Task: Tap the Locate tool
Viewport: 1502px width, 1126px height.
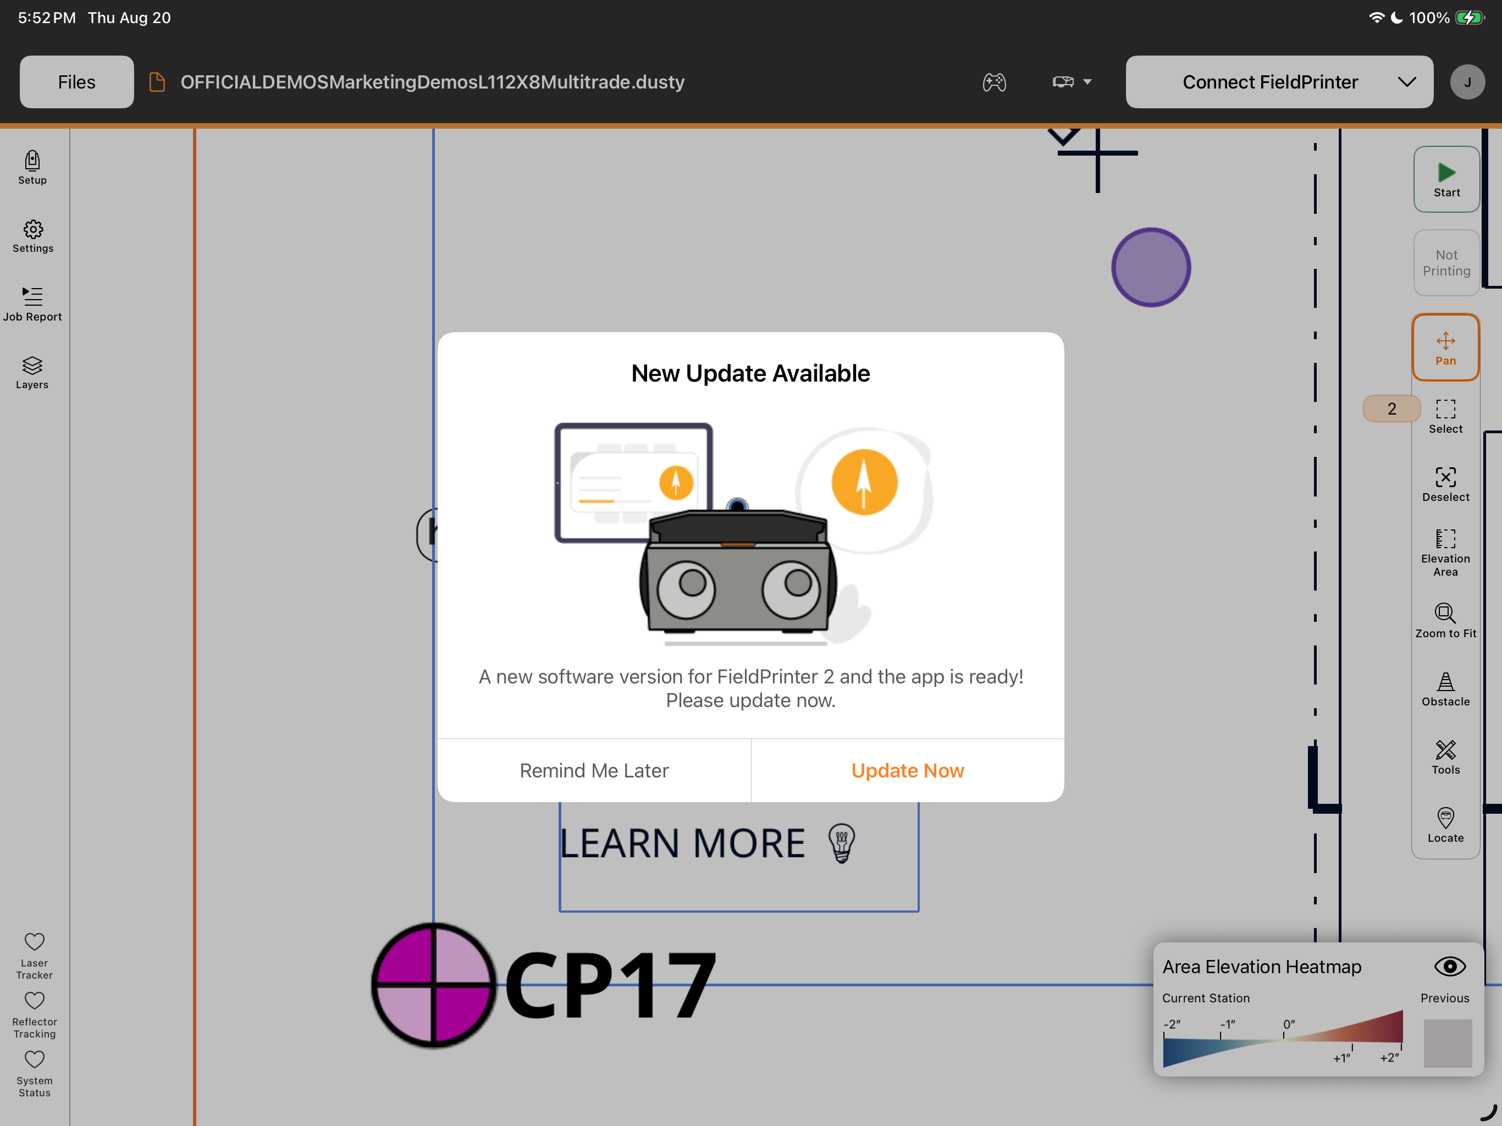Action: pyautogui.click(x=1445, y=826)
